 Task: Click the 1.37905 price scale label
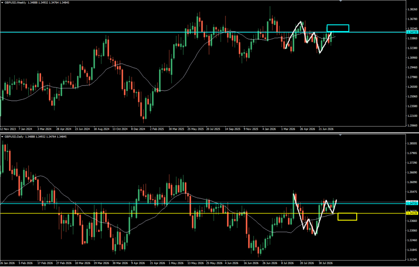[412, 153]
